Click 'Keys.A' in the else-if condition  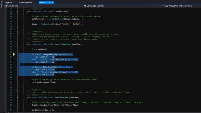click(63, 59)
